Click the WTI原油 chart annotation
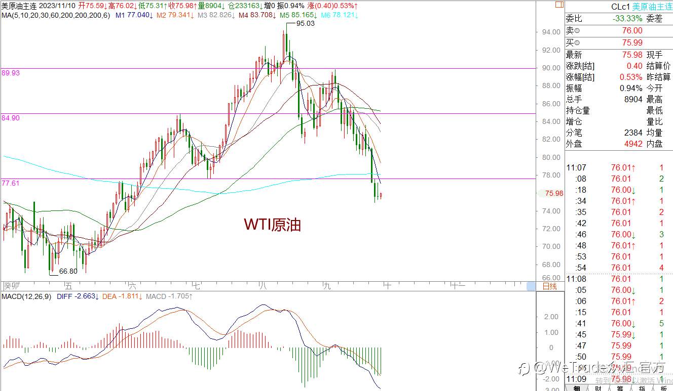The height and width of the screenshot is (391, 673). click(273, 224)
